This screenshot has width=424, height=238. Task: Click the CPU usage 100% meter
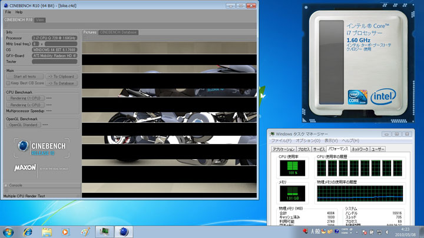(292, 168)
